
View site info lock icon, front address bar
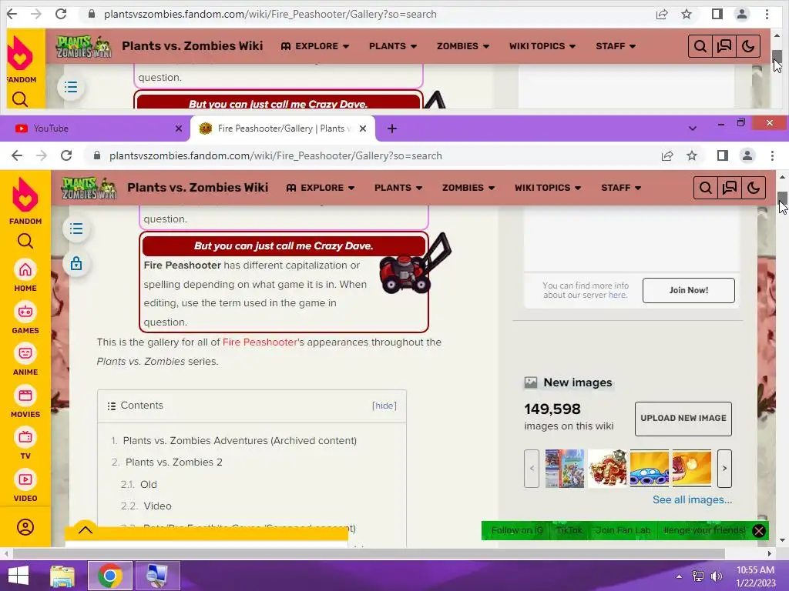(97, 155)
